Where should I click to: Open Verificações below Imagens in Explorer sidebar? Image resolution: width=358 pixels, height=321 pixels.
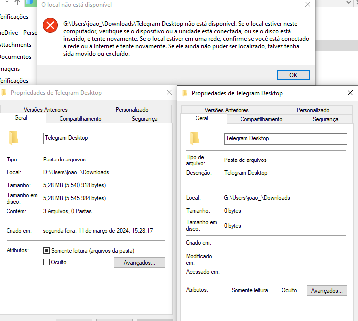[14, 81]
